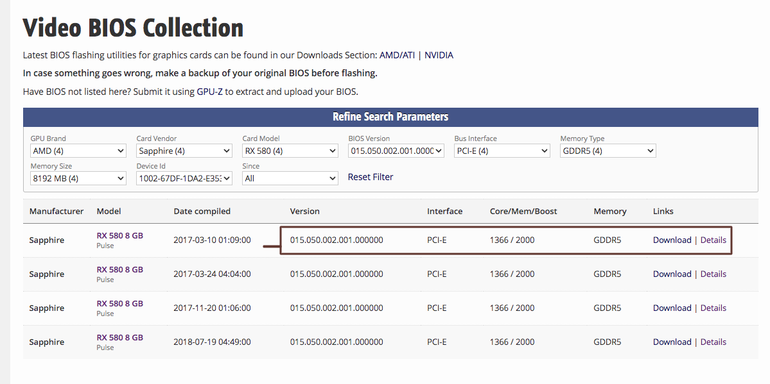Open the NVIDIA downloads link
Image resolution: width=770 pixels, height=384 pixels.
(x=439, y=55)
